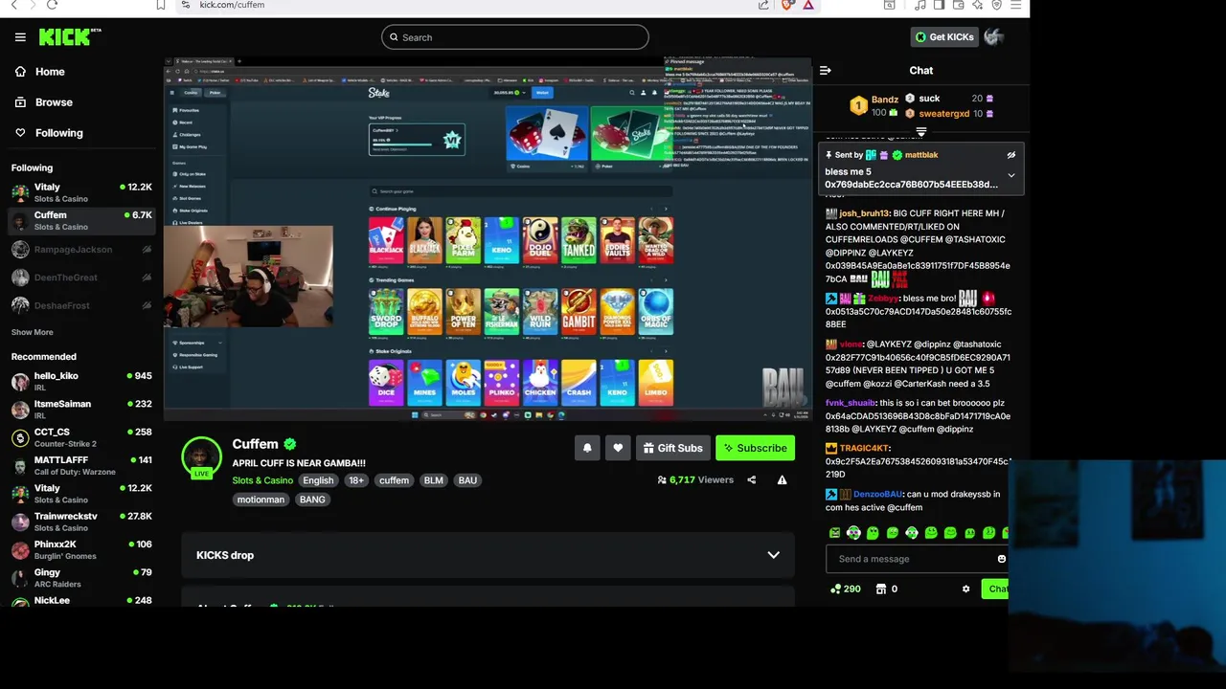Click Get KICKs button
The image size is (1226, 689).
(x=944, y=37)
